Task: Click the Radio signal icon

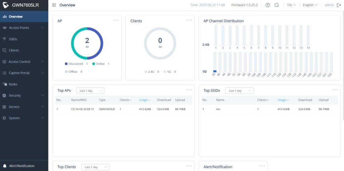Action: 5,84
